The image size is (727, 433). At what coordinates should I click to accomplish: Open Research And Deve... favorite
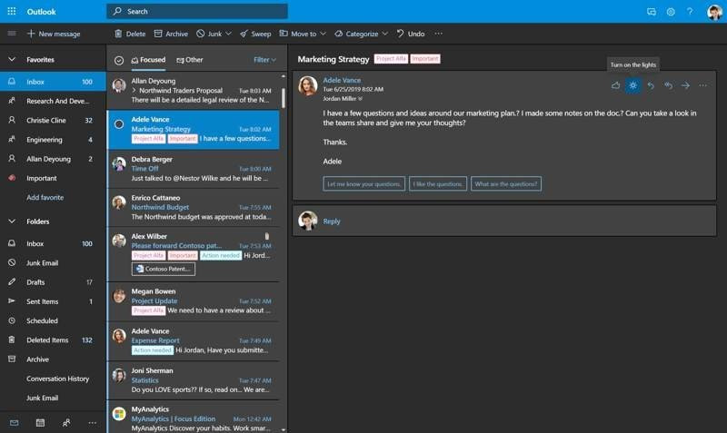pos(53,101)
